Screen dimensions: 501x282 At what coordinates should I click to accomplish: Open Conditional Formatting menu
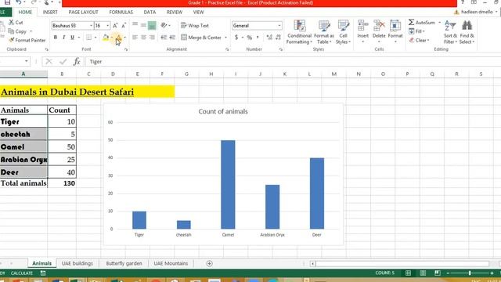(299, 32)
